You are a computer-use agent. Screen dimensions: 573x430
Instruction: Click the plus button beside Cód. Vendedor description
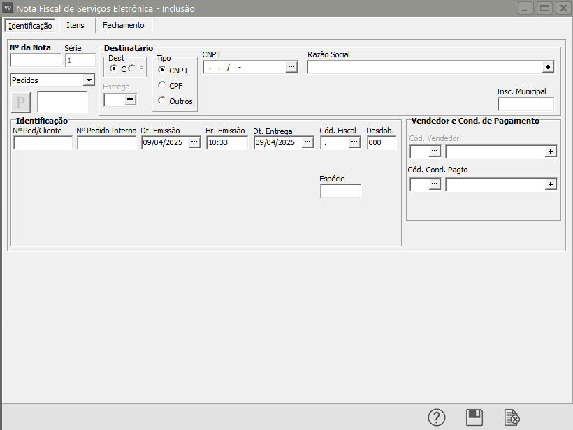551,151
